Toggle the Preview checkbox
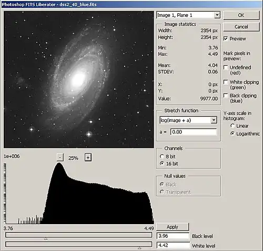The width and height of the screenshot is (263, 251). (226, 38)
